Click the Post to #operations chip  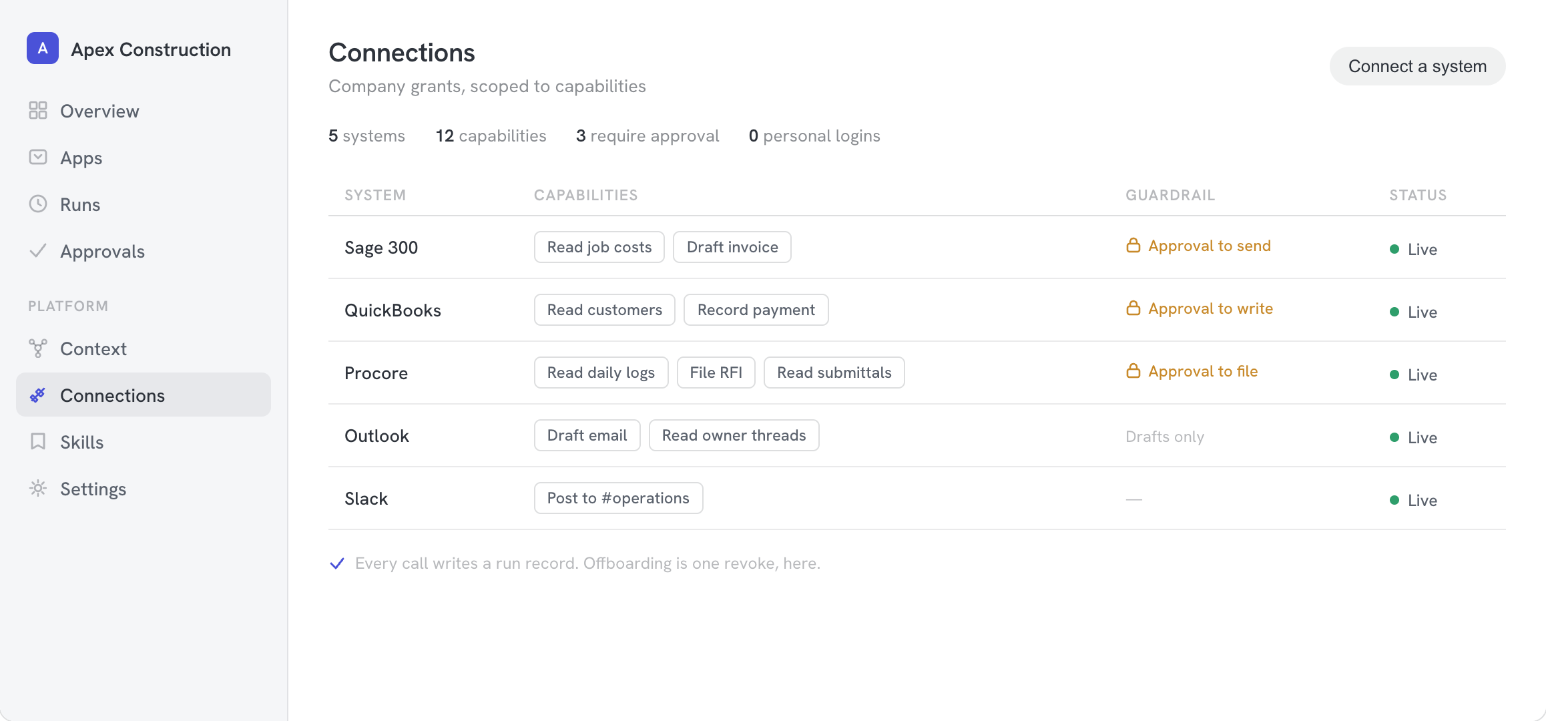tap(618, 498)
